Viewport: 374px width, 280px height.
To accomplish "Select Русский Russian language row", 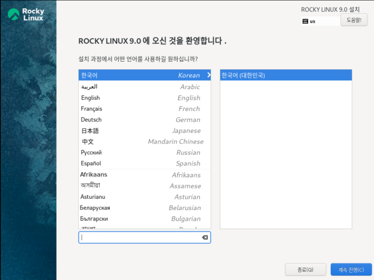I will [144, 153].
